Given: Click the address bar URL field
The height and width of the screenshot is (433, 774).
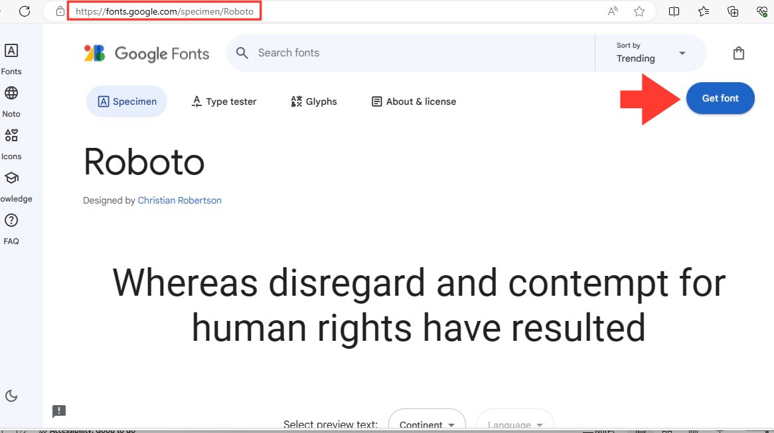Looking at the screenshot, I should coord(165,11).
